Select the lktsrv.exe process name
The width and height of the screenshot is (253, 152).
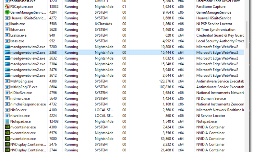[18, 30]
